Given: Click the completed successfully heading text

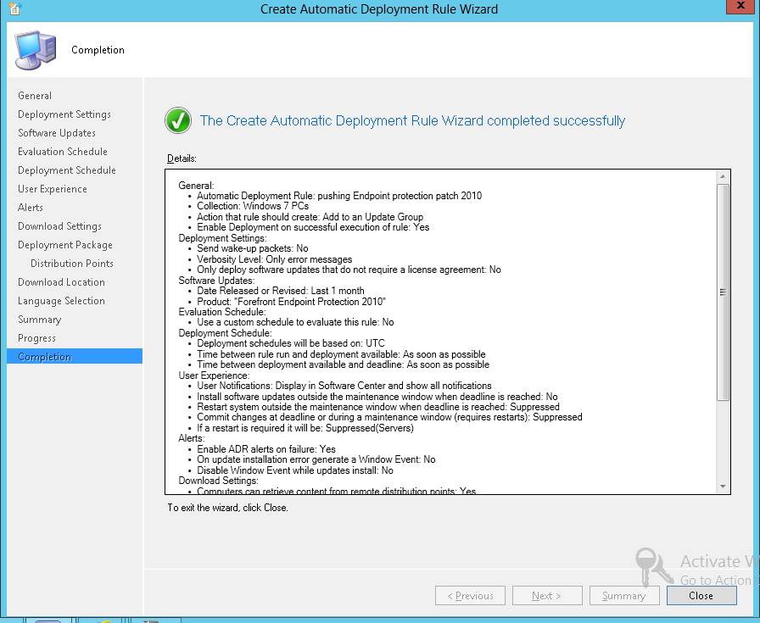Looking at the screenshot, I should [x=412, y=120].
